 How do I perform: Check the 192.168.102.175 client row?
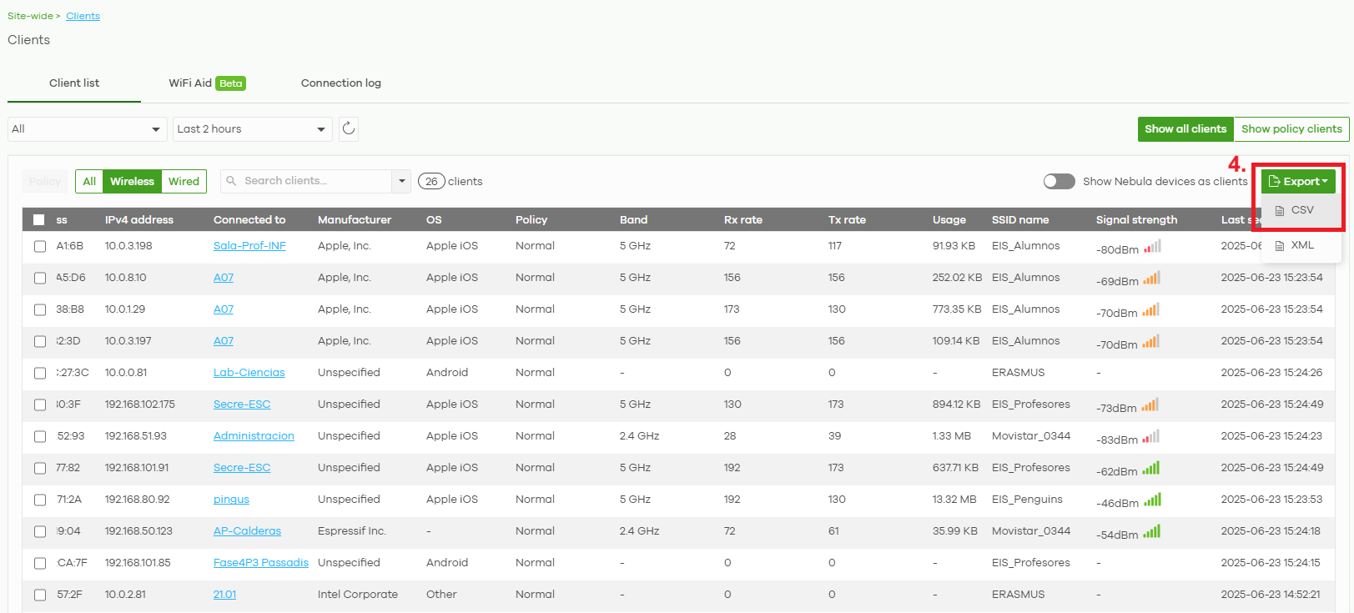coord(40,405)
